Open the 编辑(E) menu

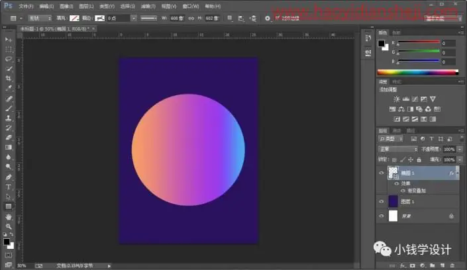click(x=46, y=6)
